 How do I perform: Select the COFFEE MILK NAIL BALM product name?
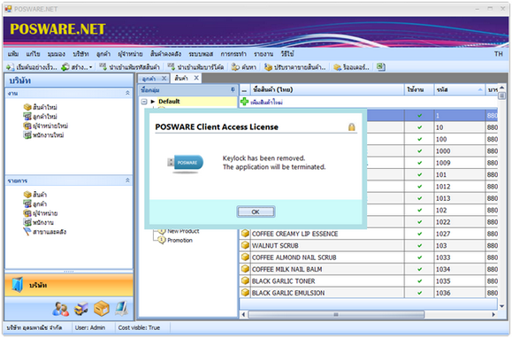(x=287, y=269)
